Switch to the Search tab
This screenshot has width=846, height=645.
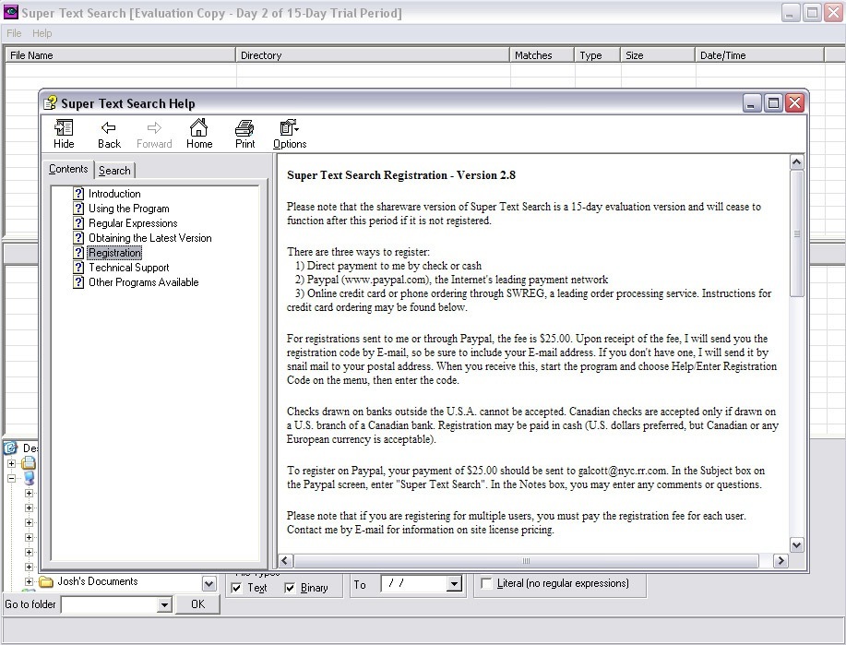click(x=114, y=171)
